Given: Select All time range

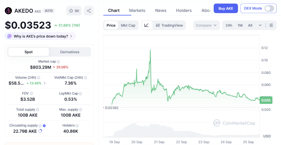Looking at the screenshot, I should tap(250, 25).
